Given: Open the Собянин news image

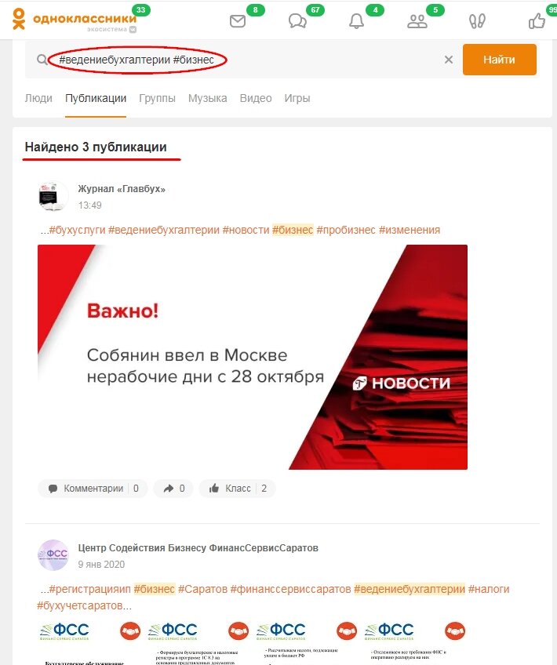Looking at the screenshot, I should pos(253,357).
